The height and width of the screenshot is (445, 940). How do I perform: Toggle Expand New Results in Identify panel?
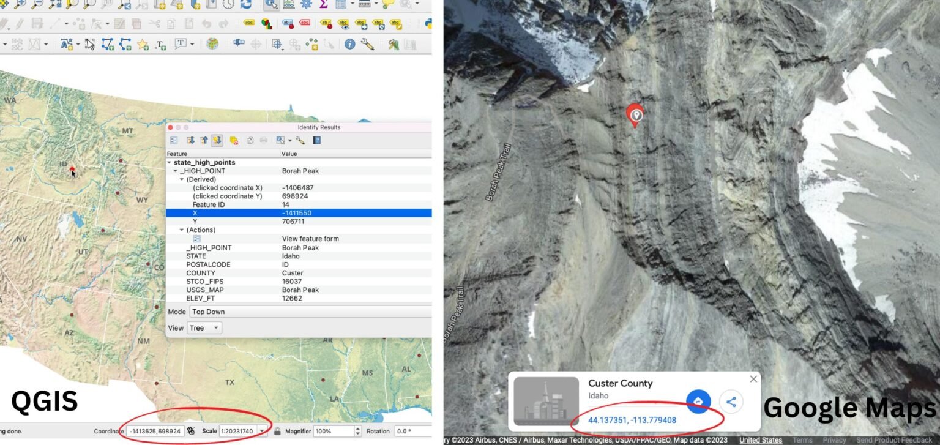218,141
